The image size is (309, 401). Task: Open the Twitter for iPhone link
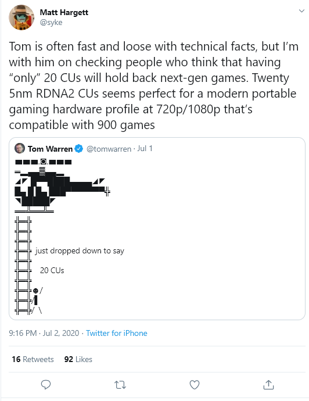click(117, 333)
